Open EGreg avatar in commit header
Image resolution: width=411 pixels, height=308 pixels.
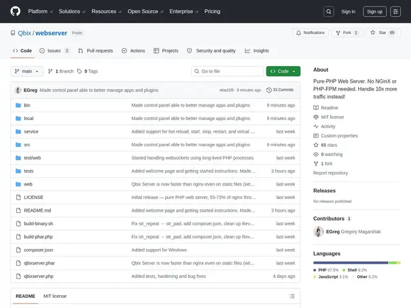click(18, 90)
